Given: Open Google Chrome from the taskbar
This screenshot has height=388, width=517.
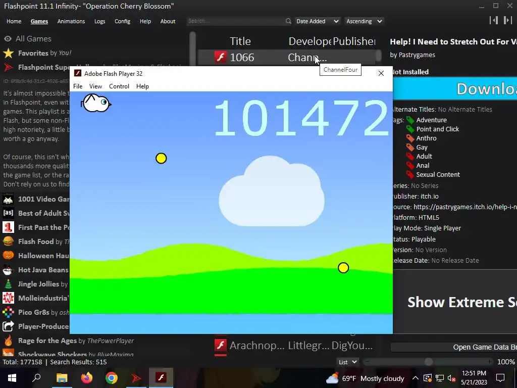Looking at the screenshot, I should [112, 378].
